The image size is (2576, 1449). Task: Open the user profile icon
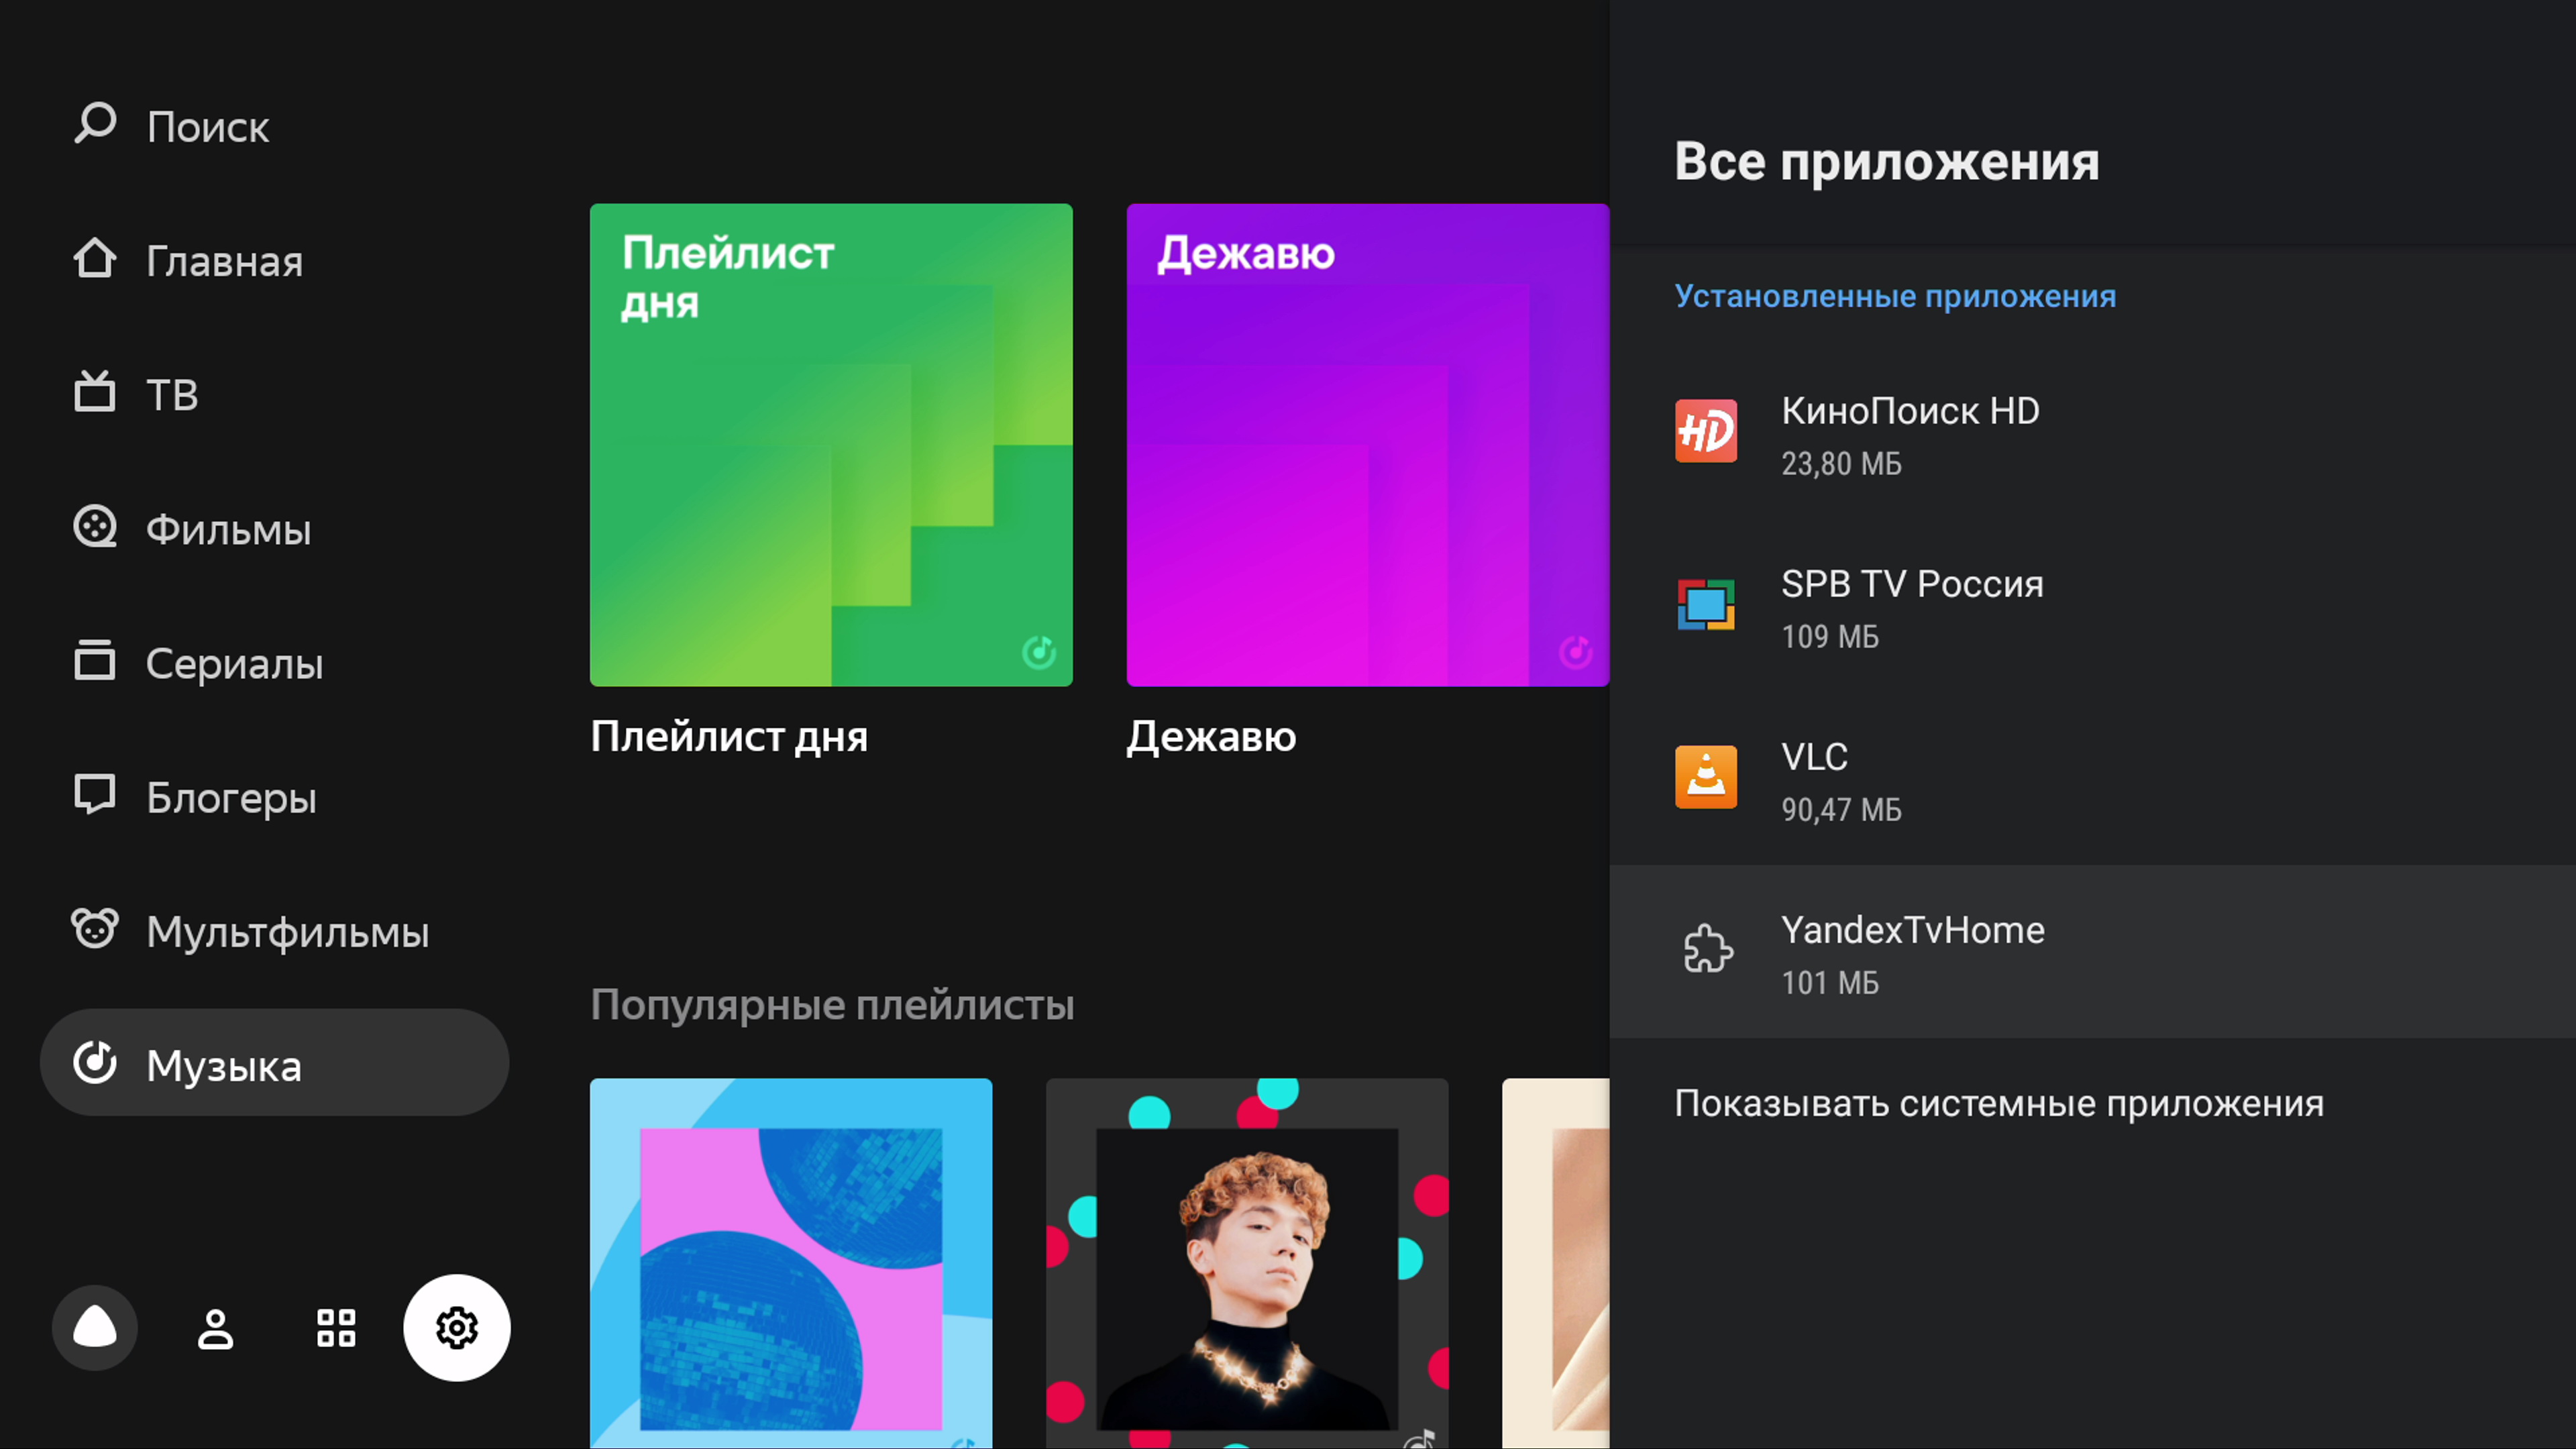[x=215, y=1328]
